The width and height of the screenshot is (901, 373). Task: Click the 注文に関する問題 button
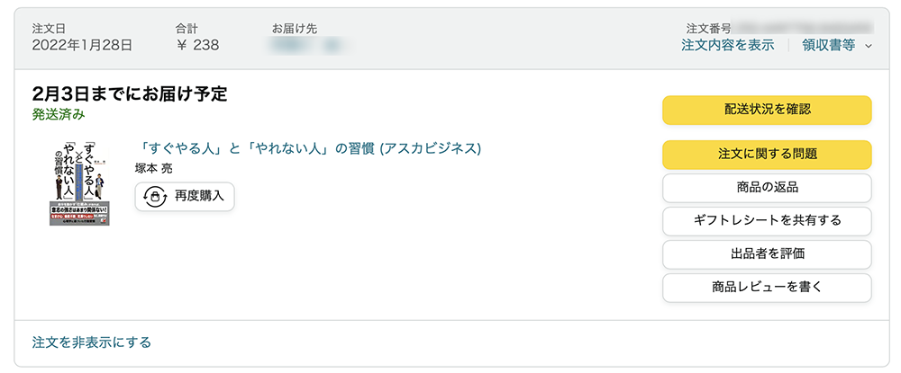pyautogui.click(x=767, y=154)
